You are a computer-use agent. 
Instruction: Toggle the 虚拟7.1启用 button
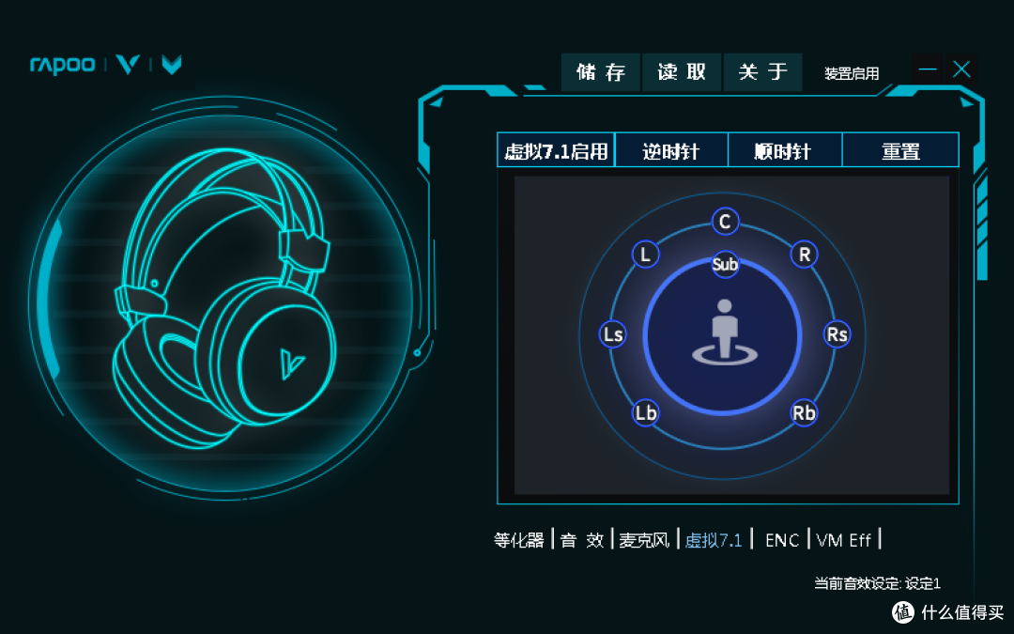point(556,150)
